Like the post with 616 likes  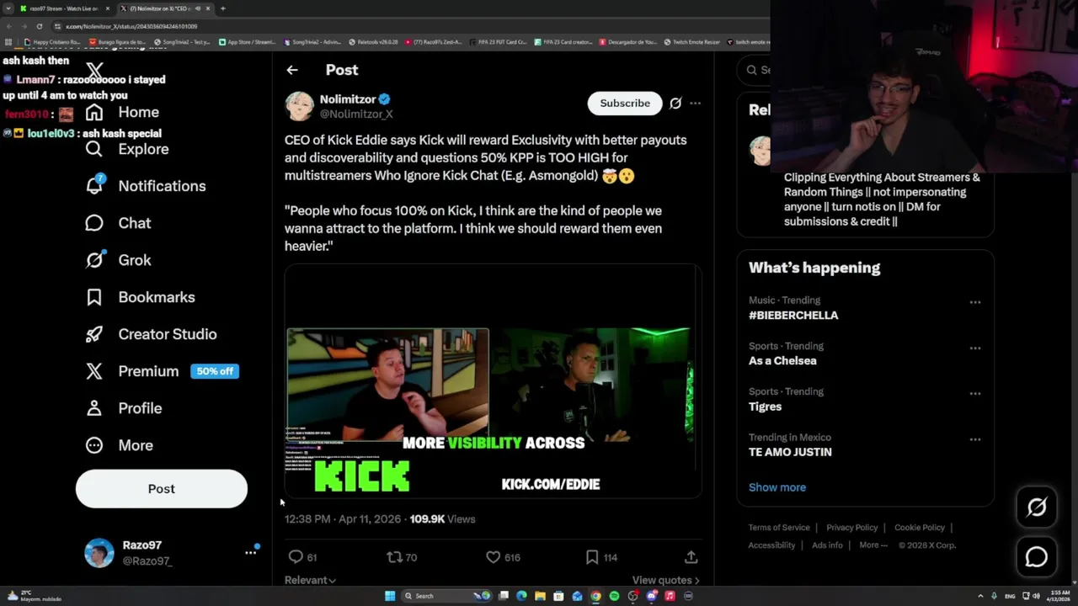coord(503,557)
